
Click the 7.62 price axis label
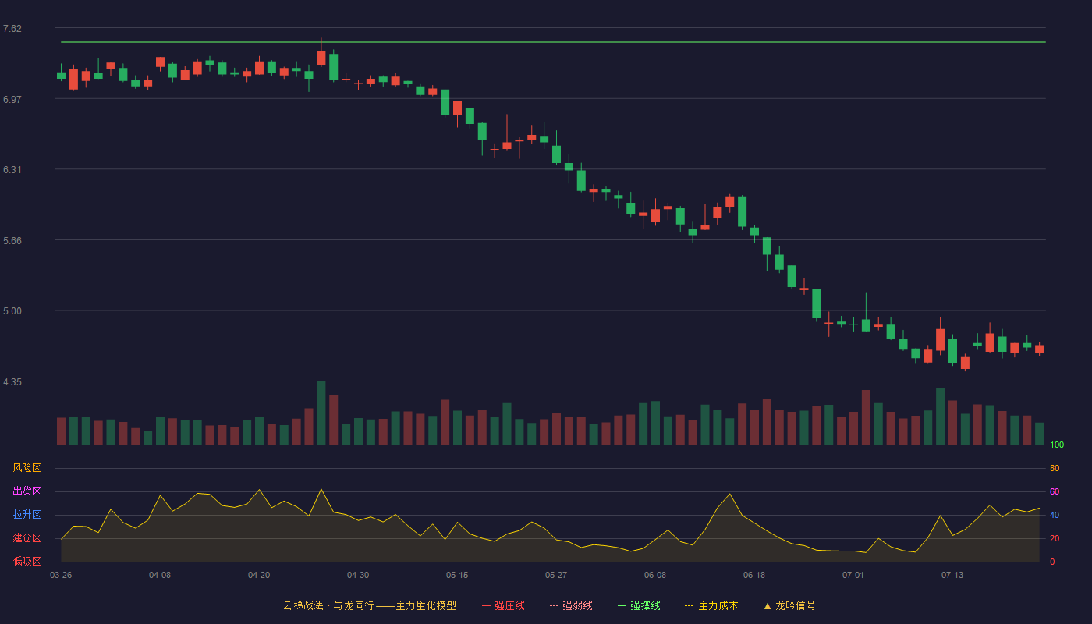(x=12, y=29)
